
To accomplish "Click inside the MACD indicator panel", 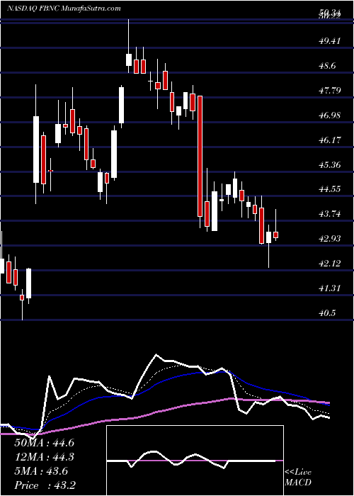I will [195, 461].
